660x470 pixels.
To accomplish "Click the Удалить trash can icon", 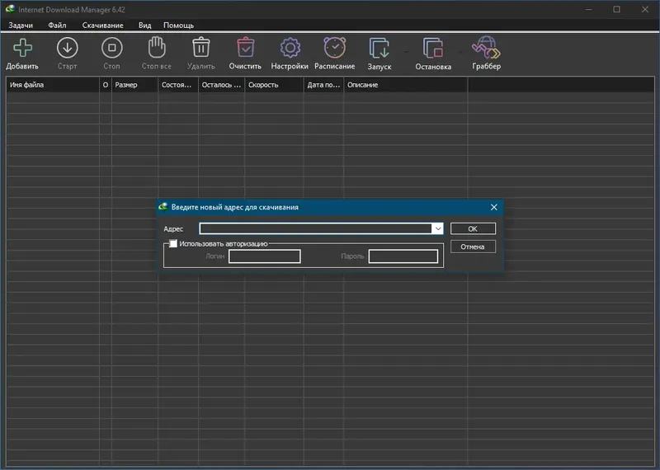I will (x=201, y=47).
